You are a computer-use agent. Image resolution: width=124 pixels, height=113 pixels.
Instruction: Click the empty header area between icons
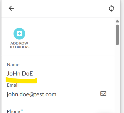[61, 8]
